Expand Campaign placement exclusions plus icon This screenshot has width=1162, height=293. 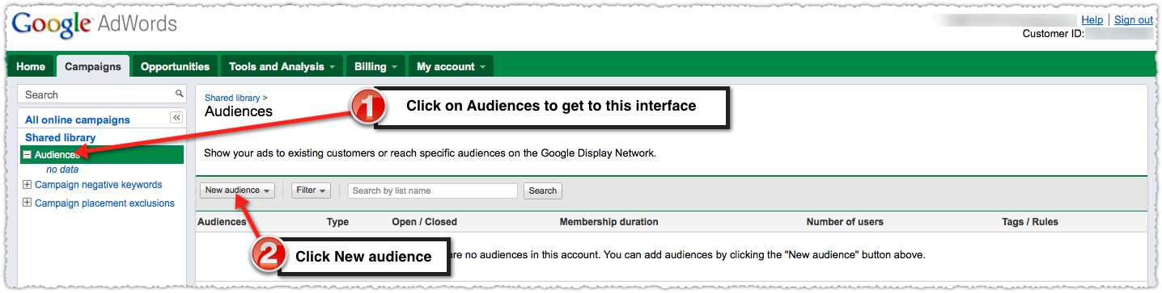(x=28, y=203)
